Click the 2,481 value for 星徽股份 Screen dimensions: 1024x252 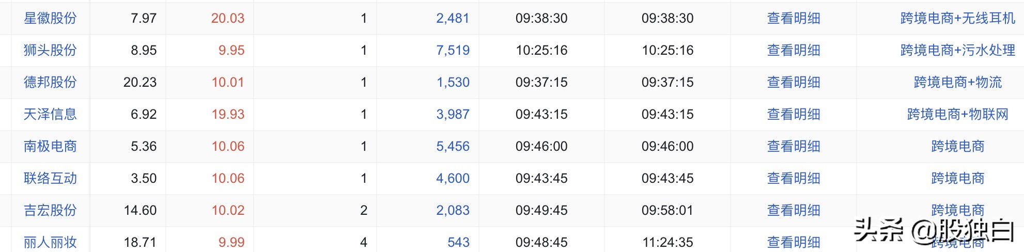[x=453, y=18]
